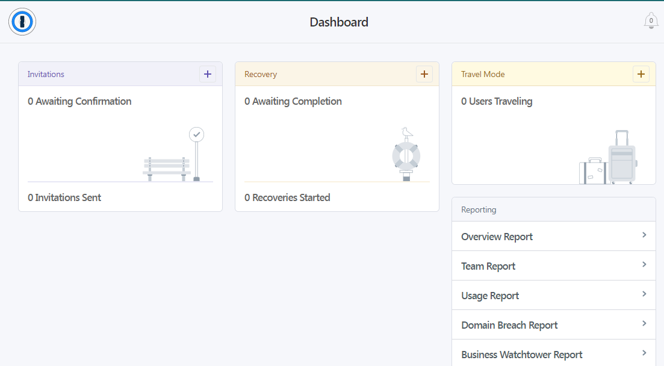The width and height of the screenshot is (664, 366).
Task: Click the luggage illustration in Travel Mode
Action: [608, 157]
